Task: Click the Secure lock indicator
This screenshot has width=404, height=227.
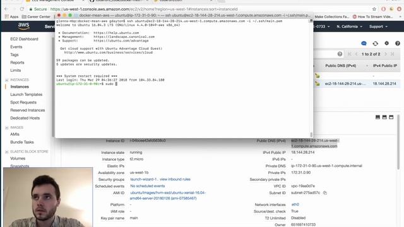Action: tap(38, 9)
